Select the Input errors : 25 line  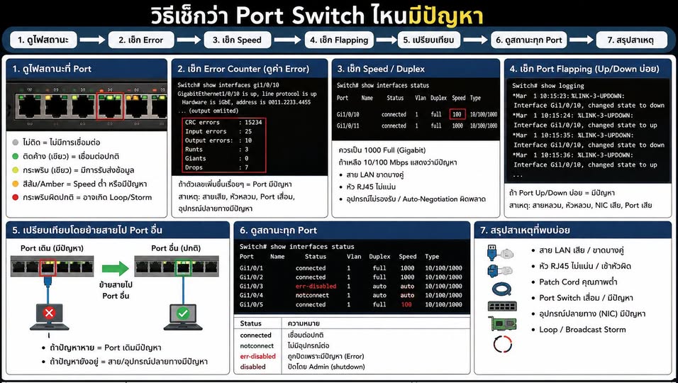pos(218,131)
